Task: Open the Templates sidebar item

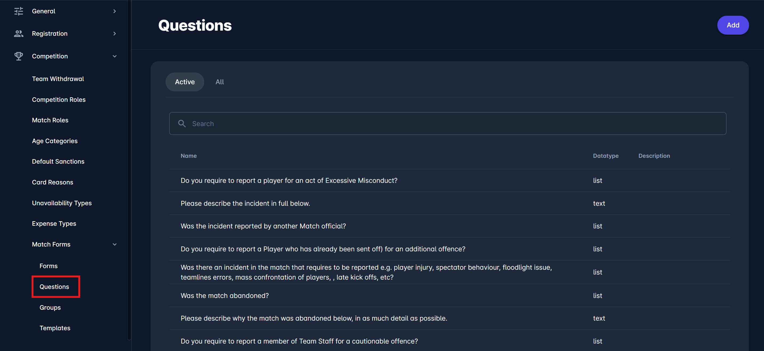Action: (x=55, y=328)
